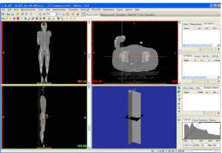This screenshot has height=153, width=222.
Task: Click the new simulation object page icon
Action: [x=204, y=113]
